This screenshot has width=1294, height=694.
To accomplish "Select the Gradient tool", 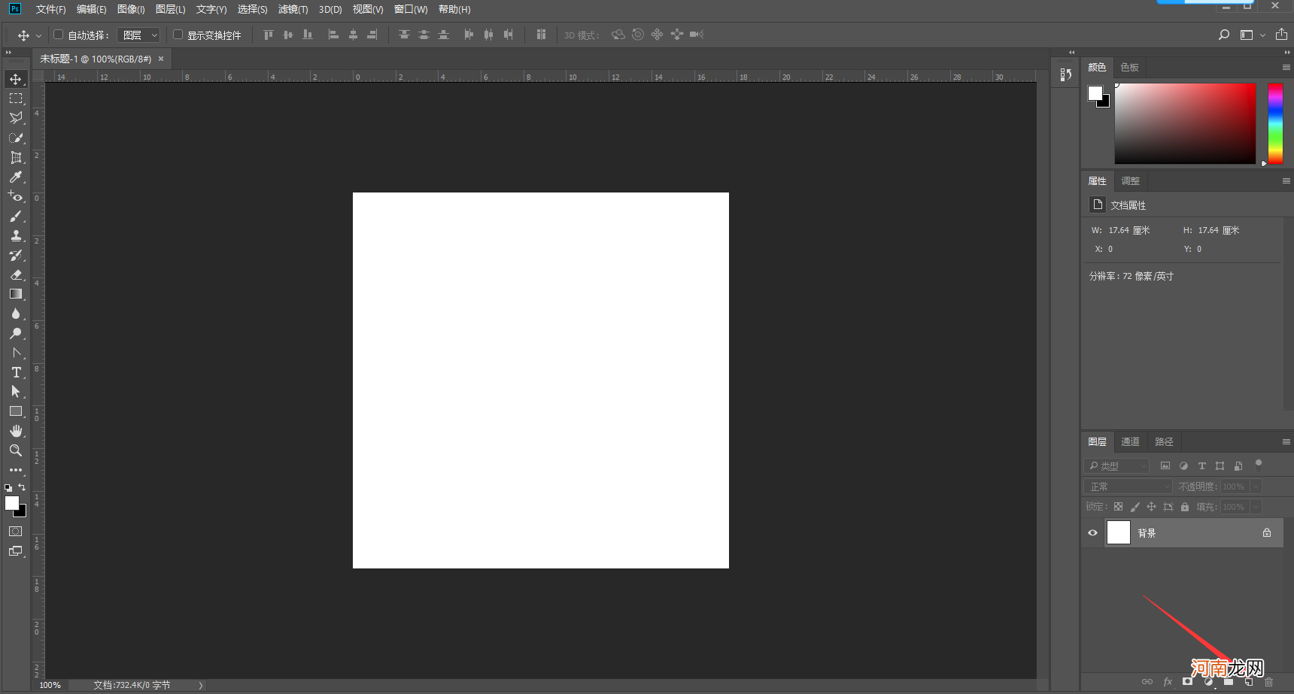I will coord(16,294).
